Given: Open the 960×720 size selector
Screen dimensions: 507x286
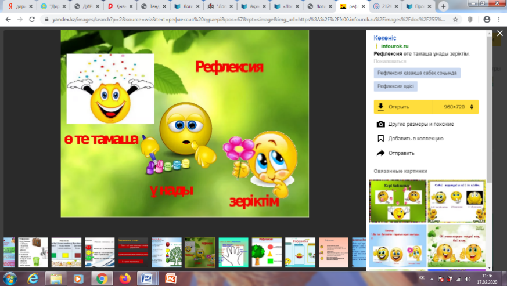Looking at the screenshot, I should coord(455,107).
